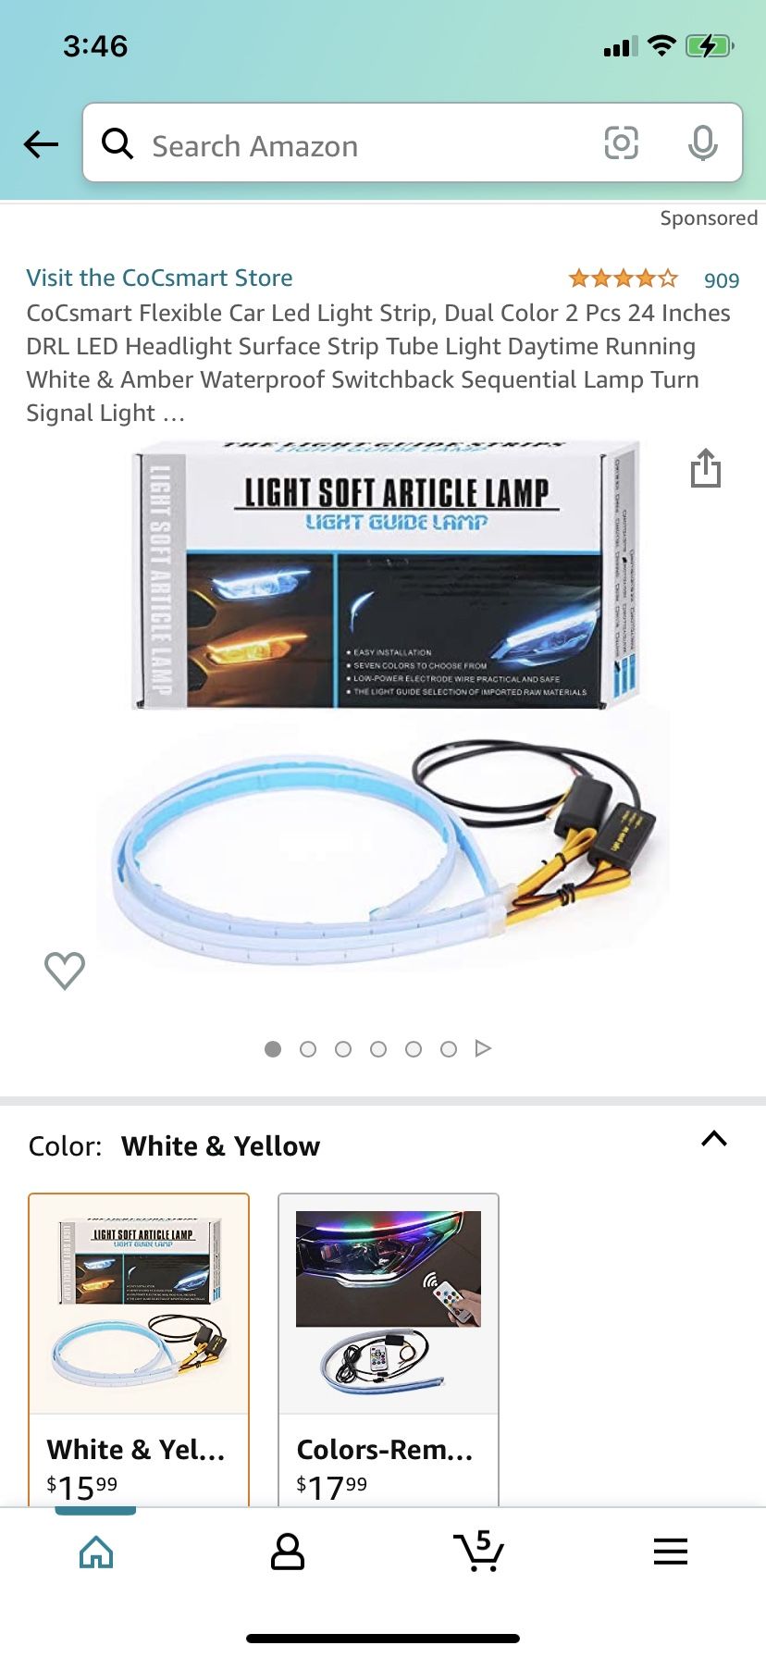The height and width of the screenshot is (1658, 766).
Task: Share this product via share icon
Action: (706, 467)
